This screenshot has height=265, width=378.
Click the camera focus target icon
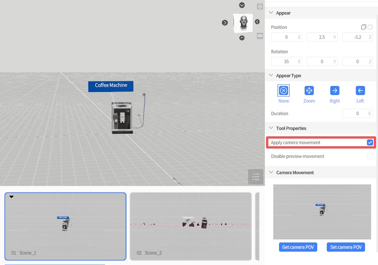[x=260, y=6]
